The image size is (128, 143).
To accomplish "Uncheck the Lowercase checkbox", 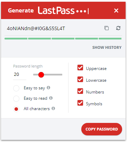I will pyautogui.click(x=80, y=79).
